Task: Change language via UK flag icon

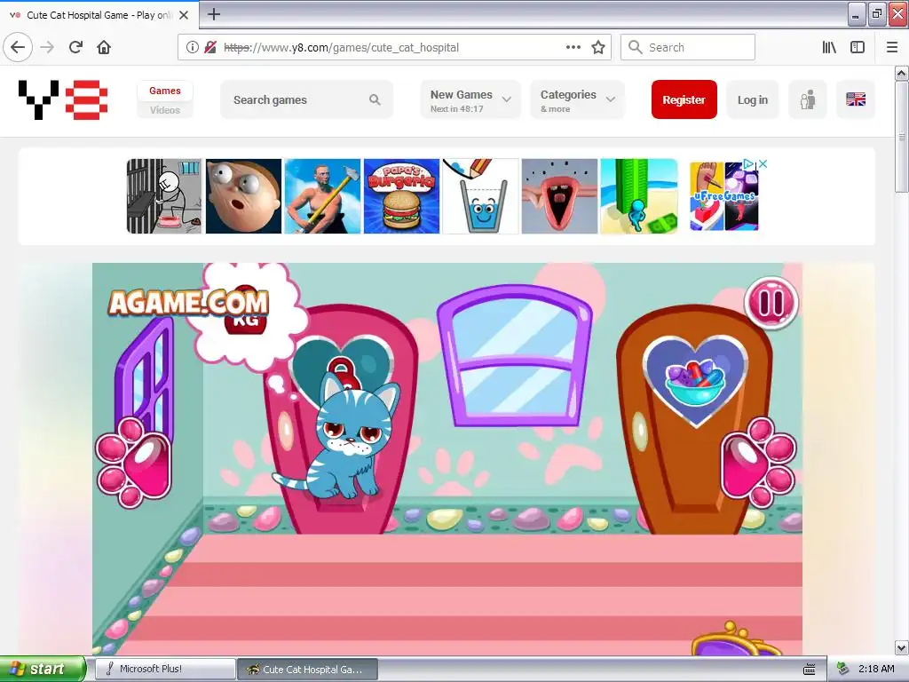Action: pos(856,99)
